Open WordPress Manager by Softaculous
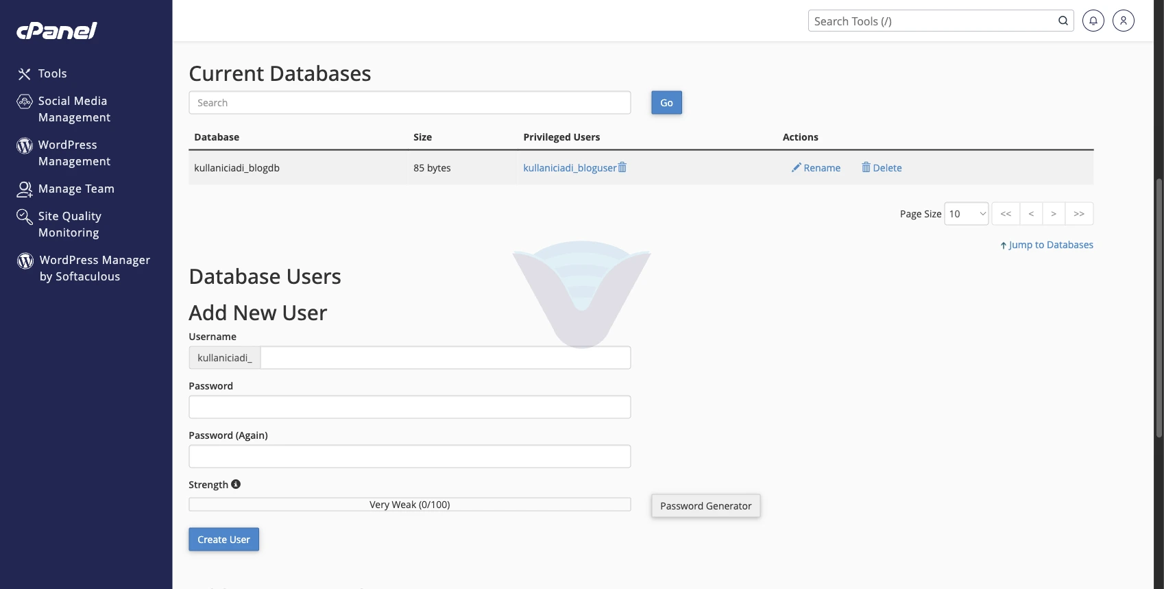Viewport: 1164px width, 589px height. 84,268
